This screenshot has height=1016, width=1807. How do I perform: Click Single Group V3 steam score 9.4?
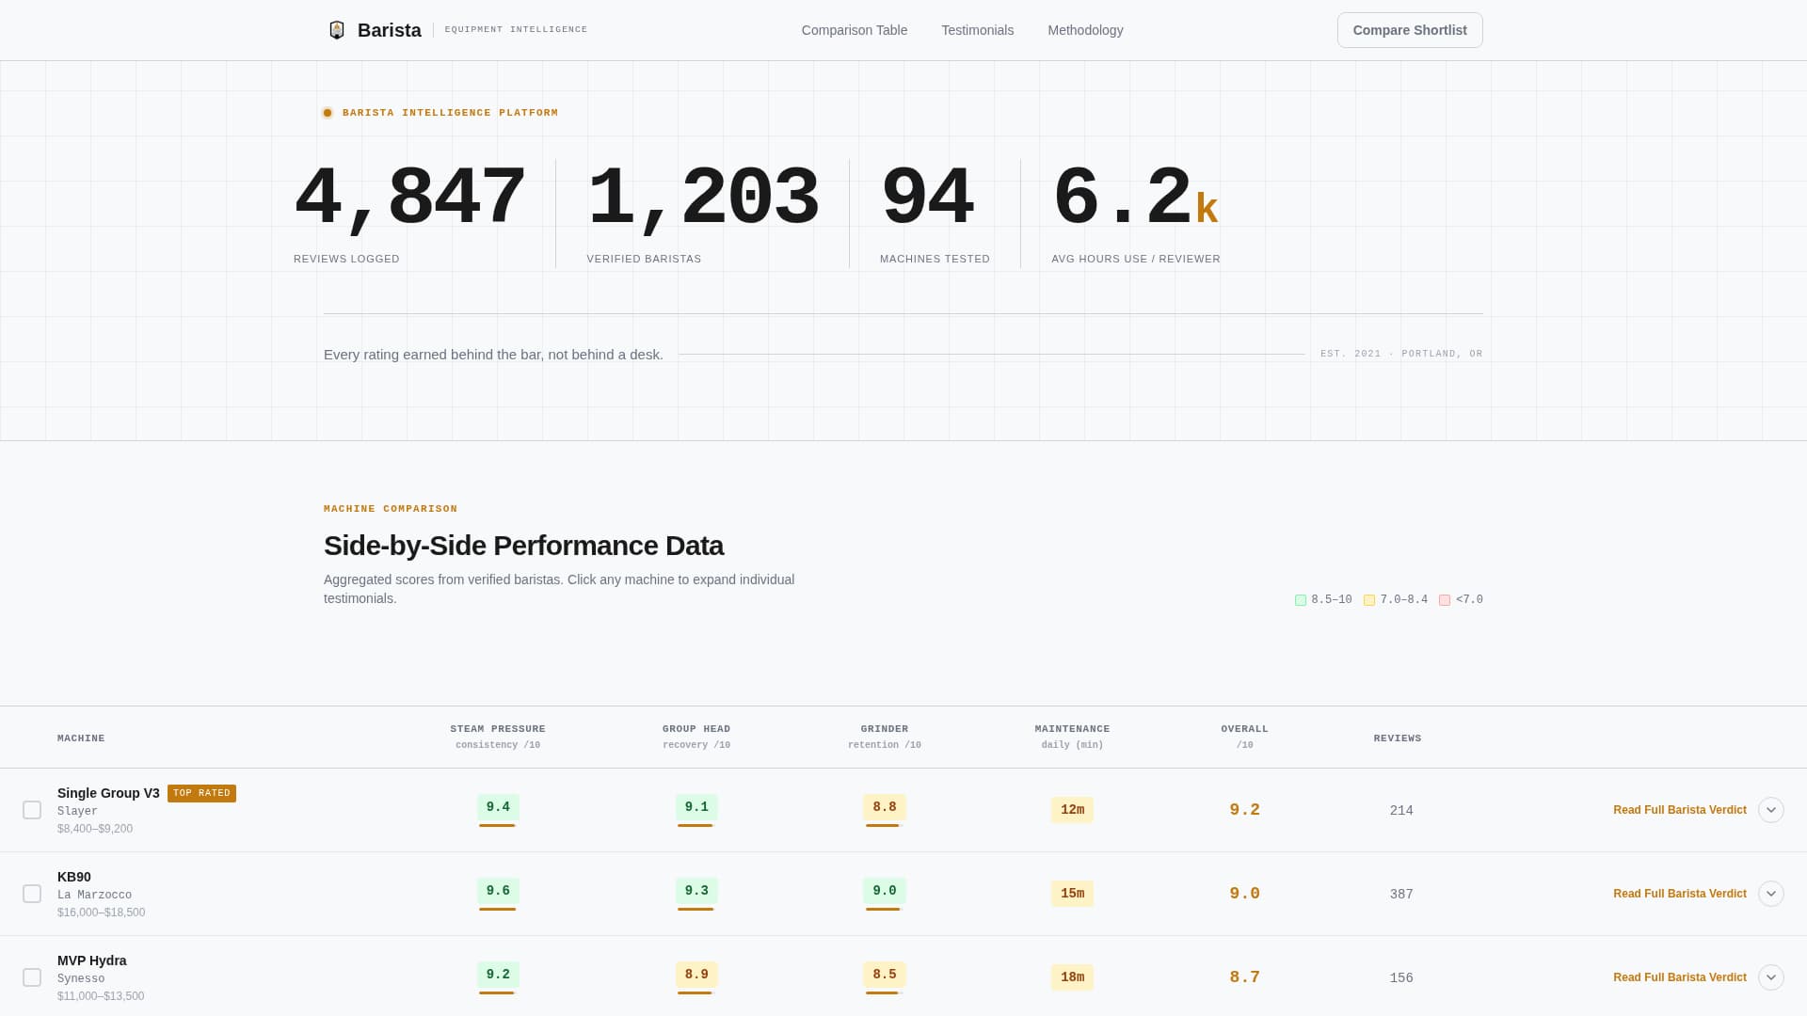pyautogui.click(x=498, y=807)
